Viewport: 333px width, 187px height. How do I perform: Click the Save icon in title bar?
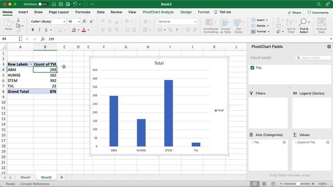(61, 4)
